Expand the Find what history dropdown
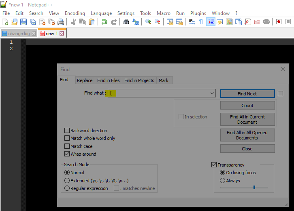This screenshot has height=211, width=294. tap(212, 93)
